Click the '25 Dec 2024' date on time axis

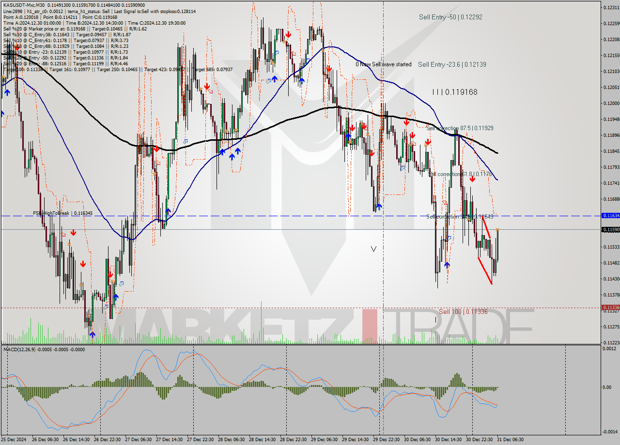click(14, 439)
